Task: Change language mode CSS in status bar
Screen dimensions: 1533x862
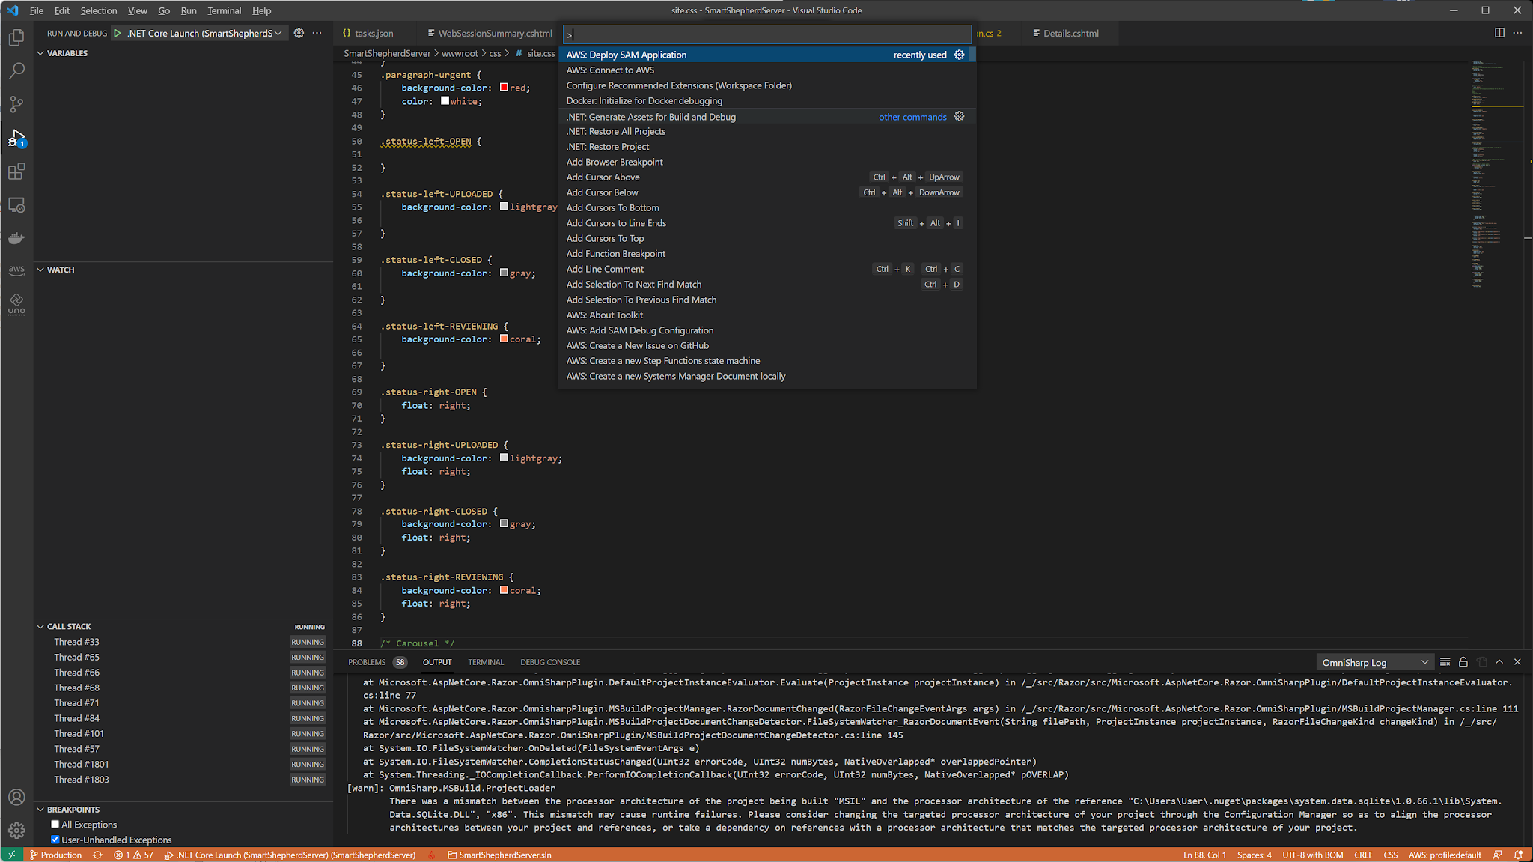Action: pos(1390,855)
